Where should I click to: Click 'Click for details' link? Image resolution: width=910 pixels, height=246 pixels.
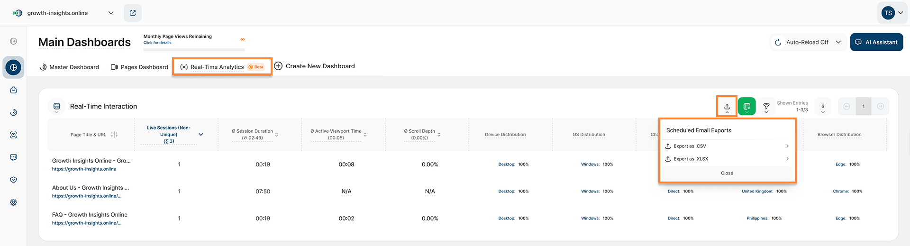click(x=157, y=43)
